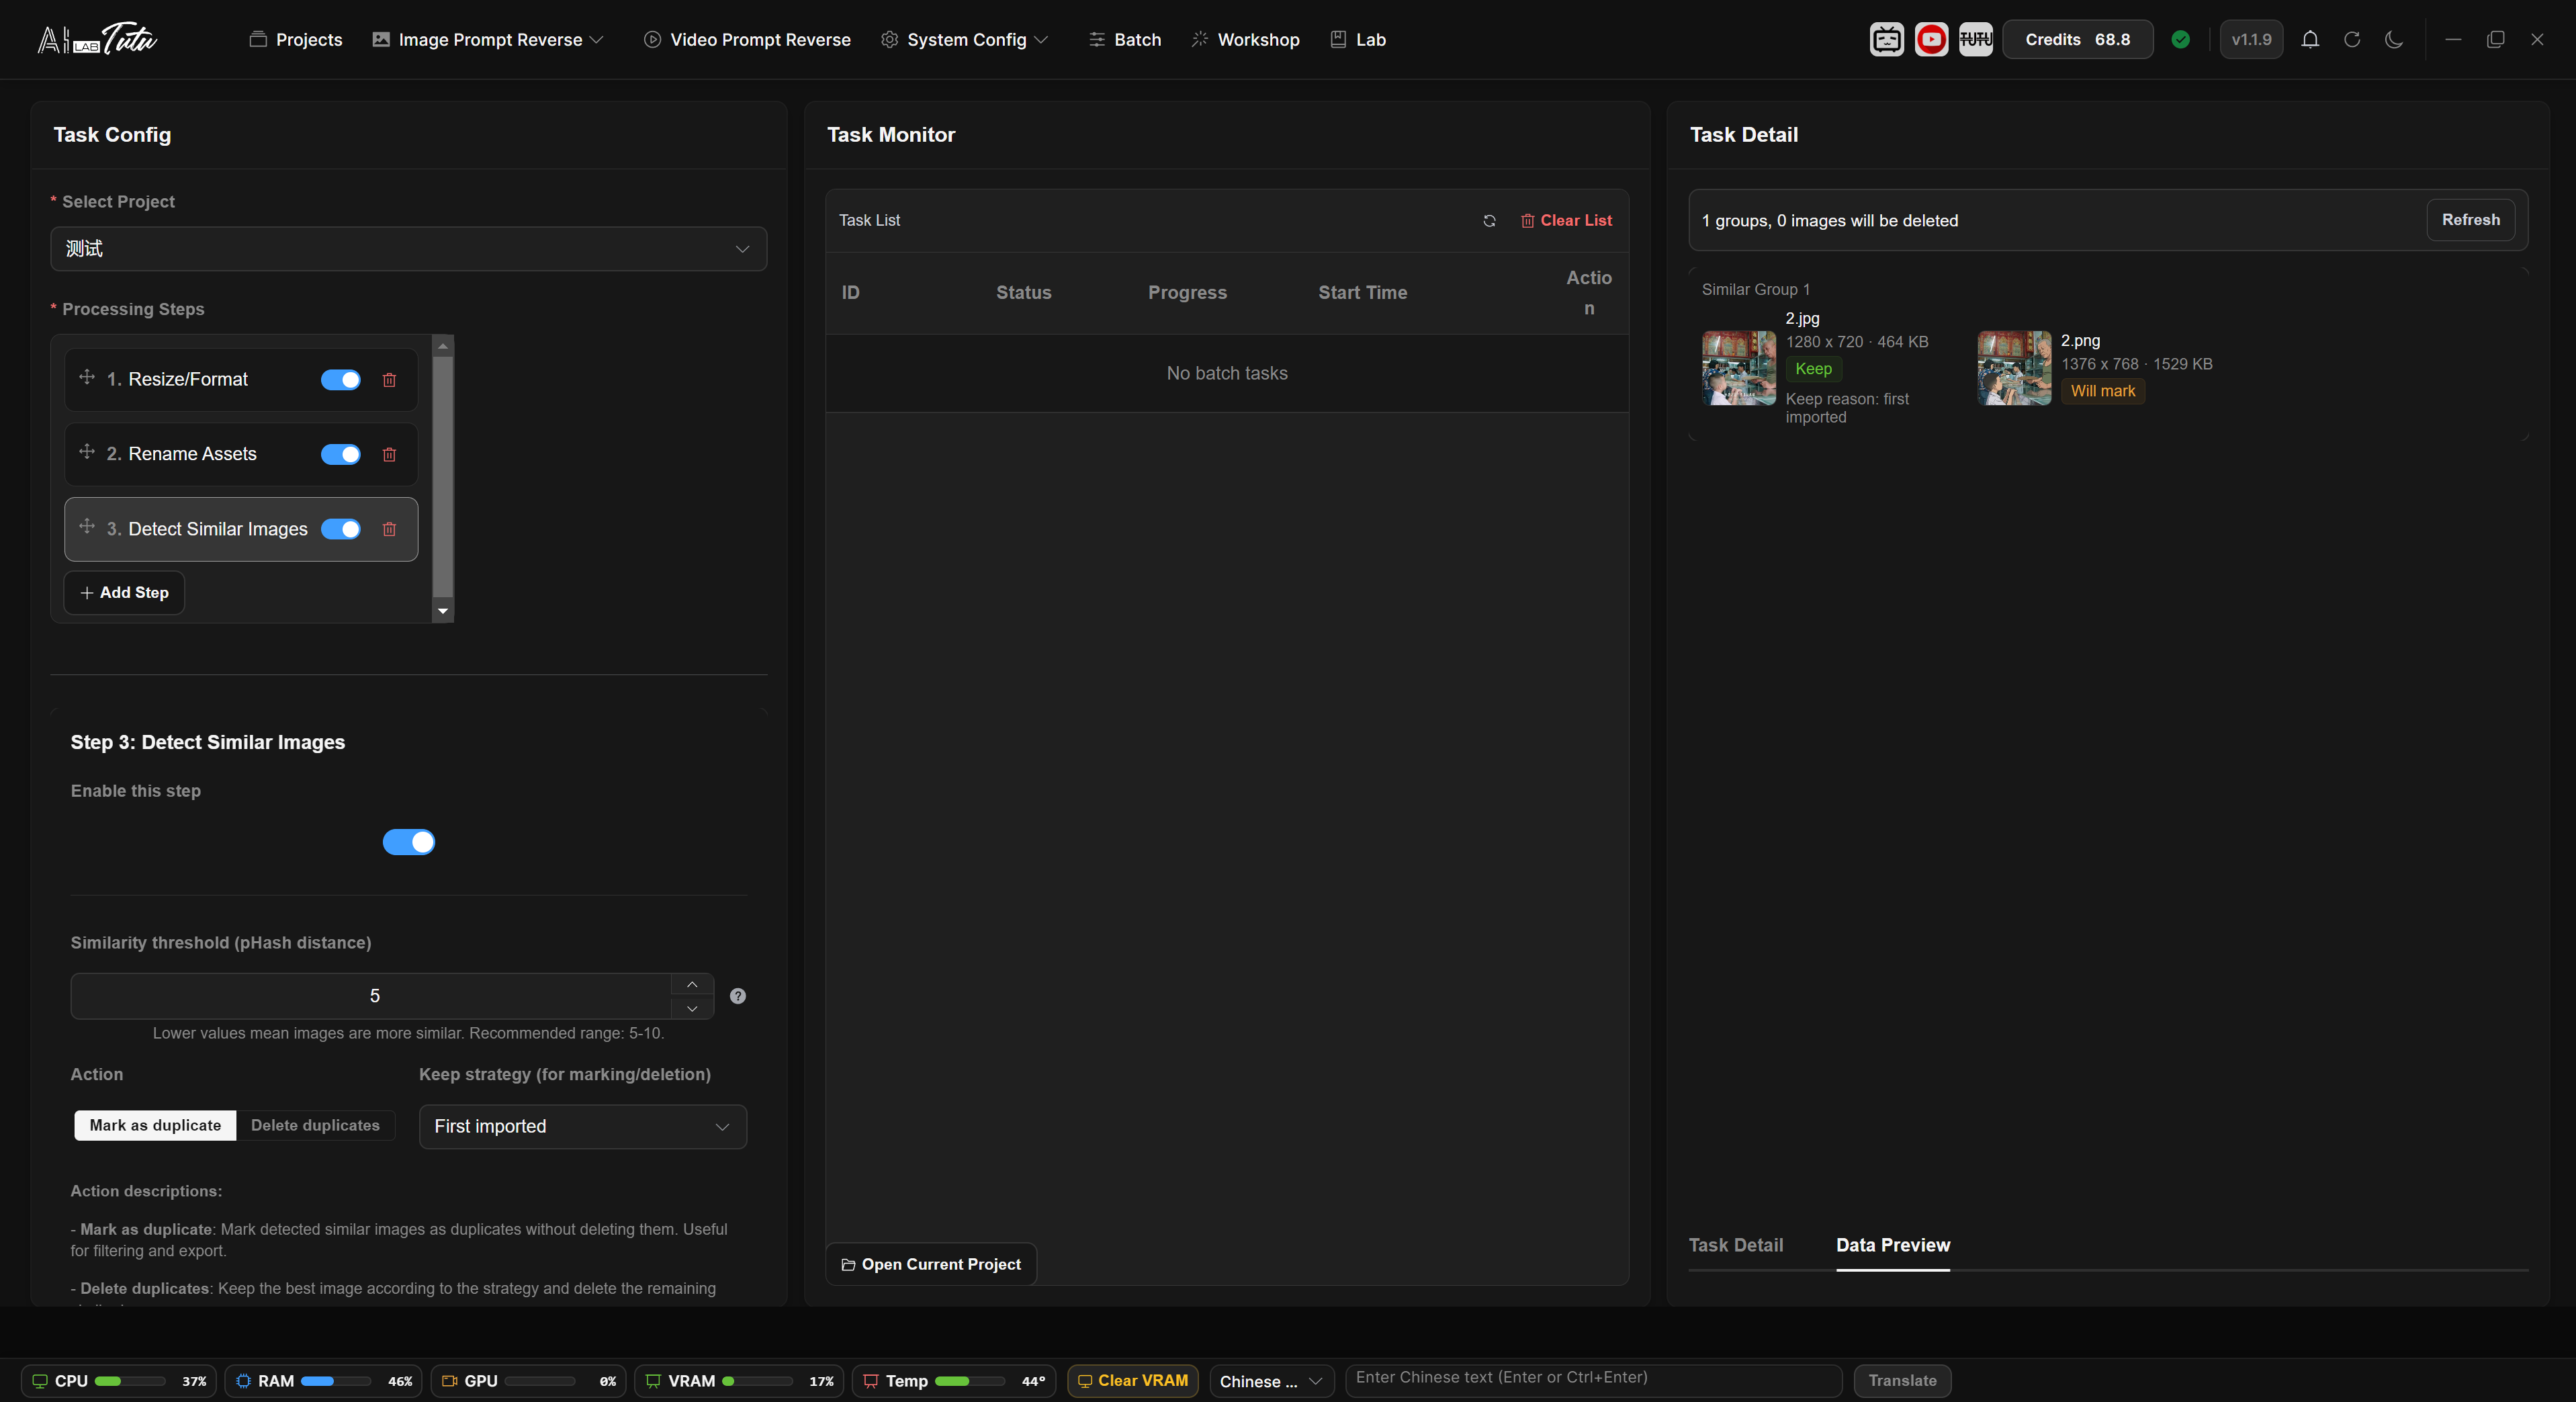Screen dimensions: 2576x1402
Task: Click steps list scroll up arrow
Action: [x=443, y=346]
